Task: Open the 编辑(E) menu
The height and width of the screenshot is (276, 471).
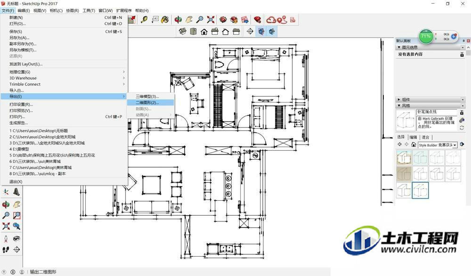Action: point(24,10)
